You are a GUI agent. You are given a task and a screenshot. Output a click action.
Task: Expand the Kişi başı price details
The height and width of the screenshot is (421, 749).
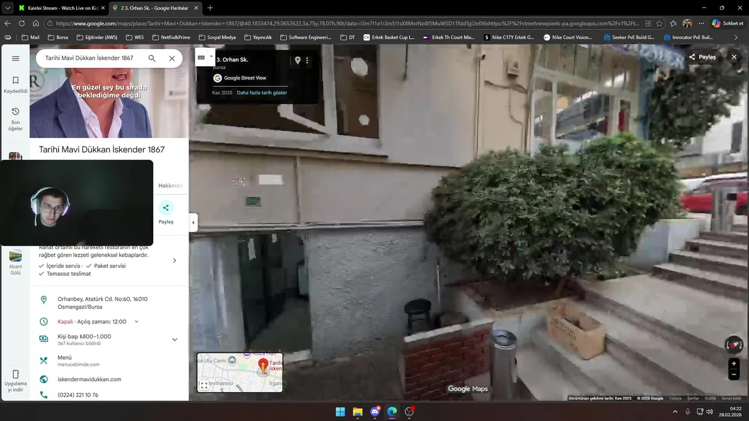tap(174, 339)
